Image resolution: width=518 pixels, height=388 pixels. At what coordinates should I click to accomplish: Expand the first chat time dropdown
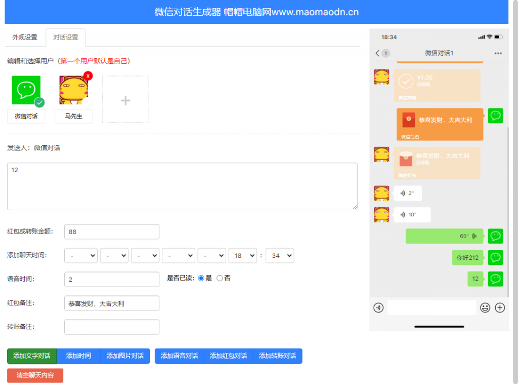click(x=80, y=256)
